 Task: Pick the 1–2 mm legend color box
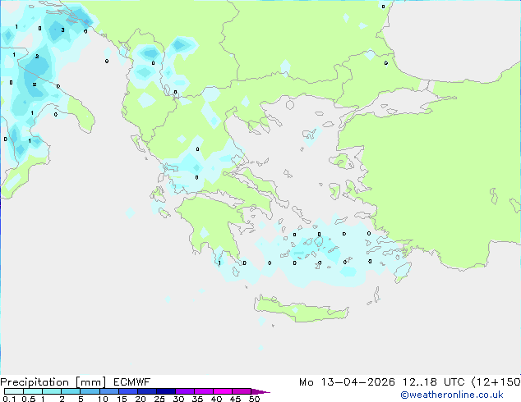coord(52,391)
